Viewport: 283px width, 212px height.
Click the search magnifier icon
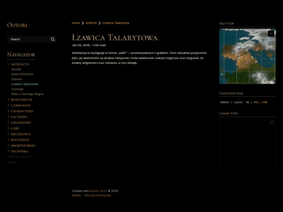click(53, 39)
